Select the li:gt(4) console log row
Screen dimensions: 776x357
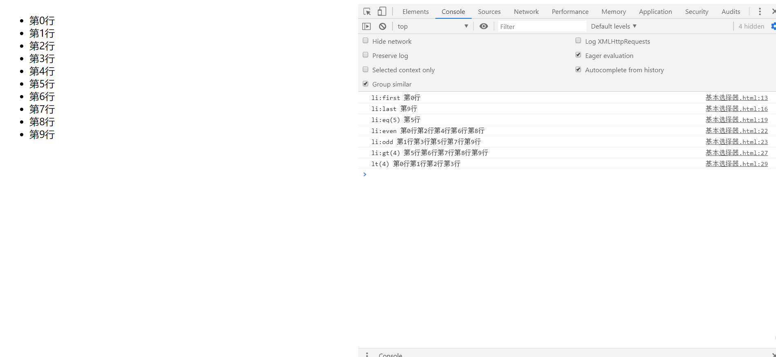coord(567,153)
